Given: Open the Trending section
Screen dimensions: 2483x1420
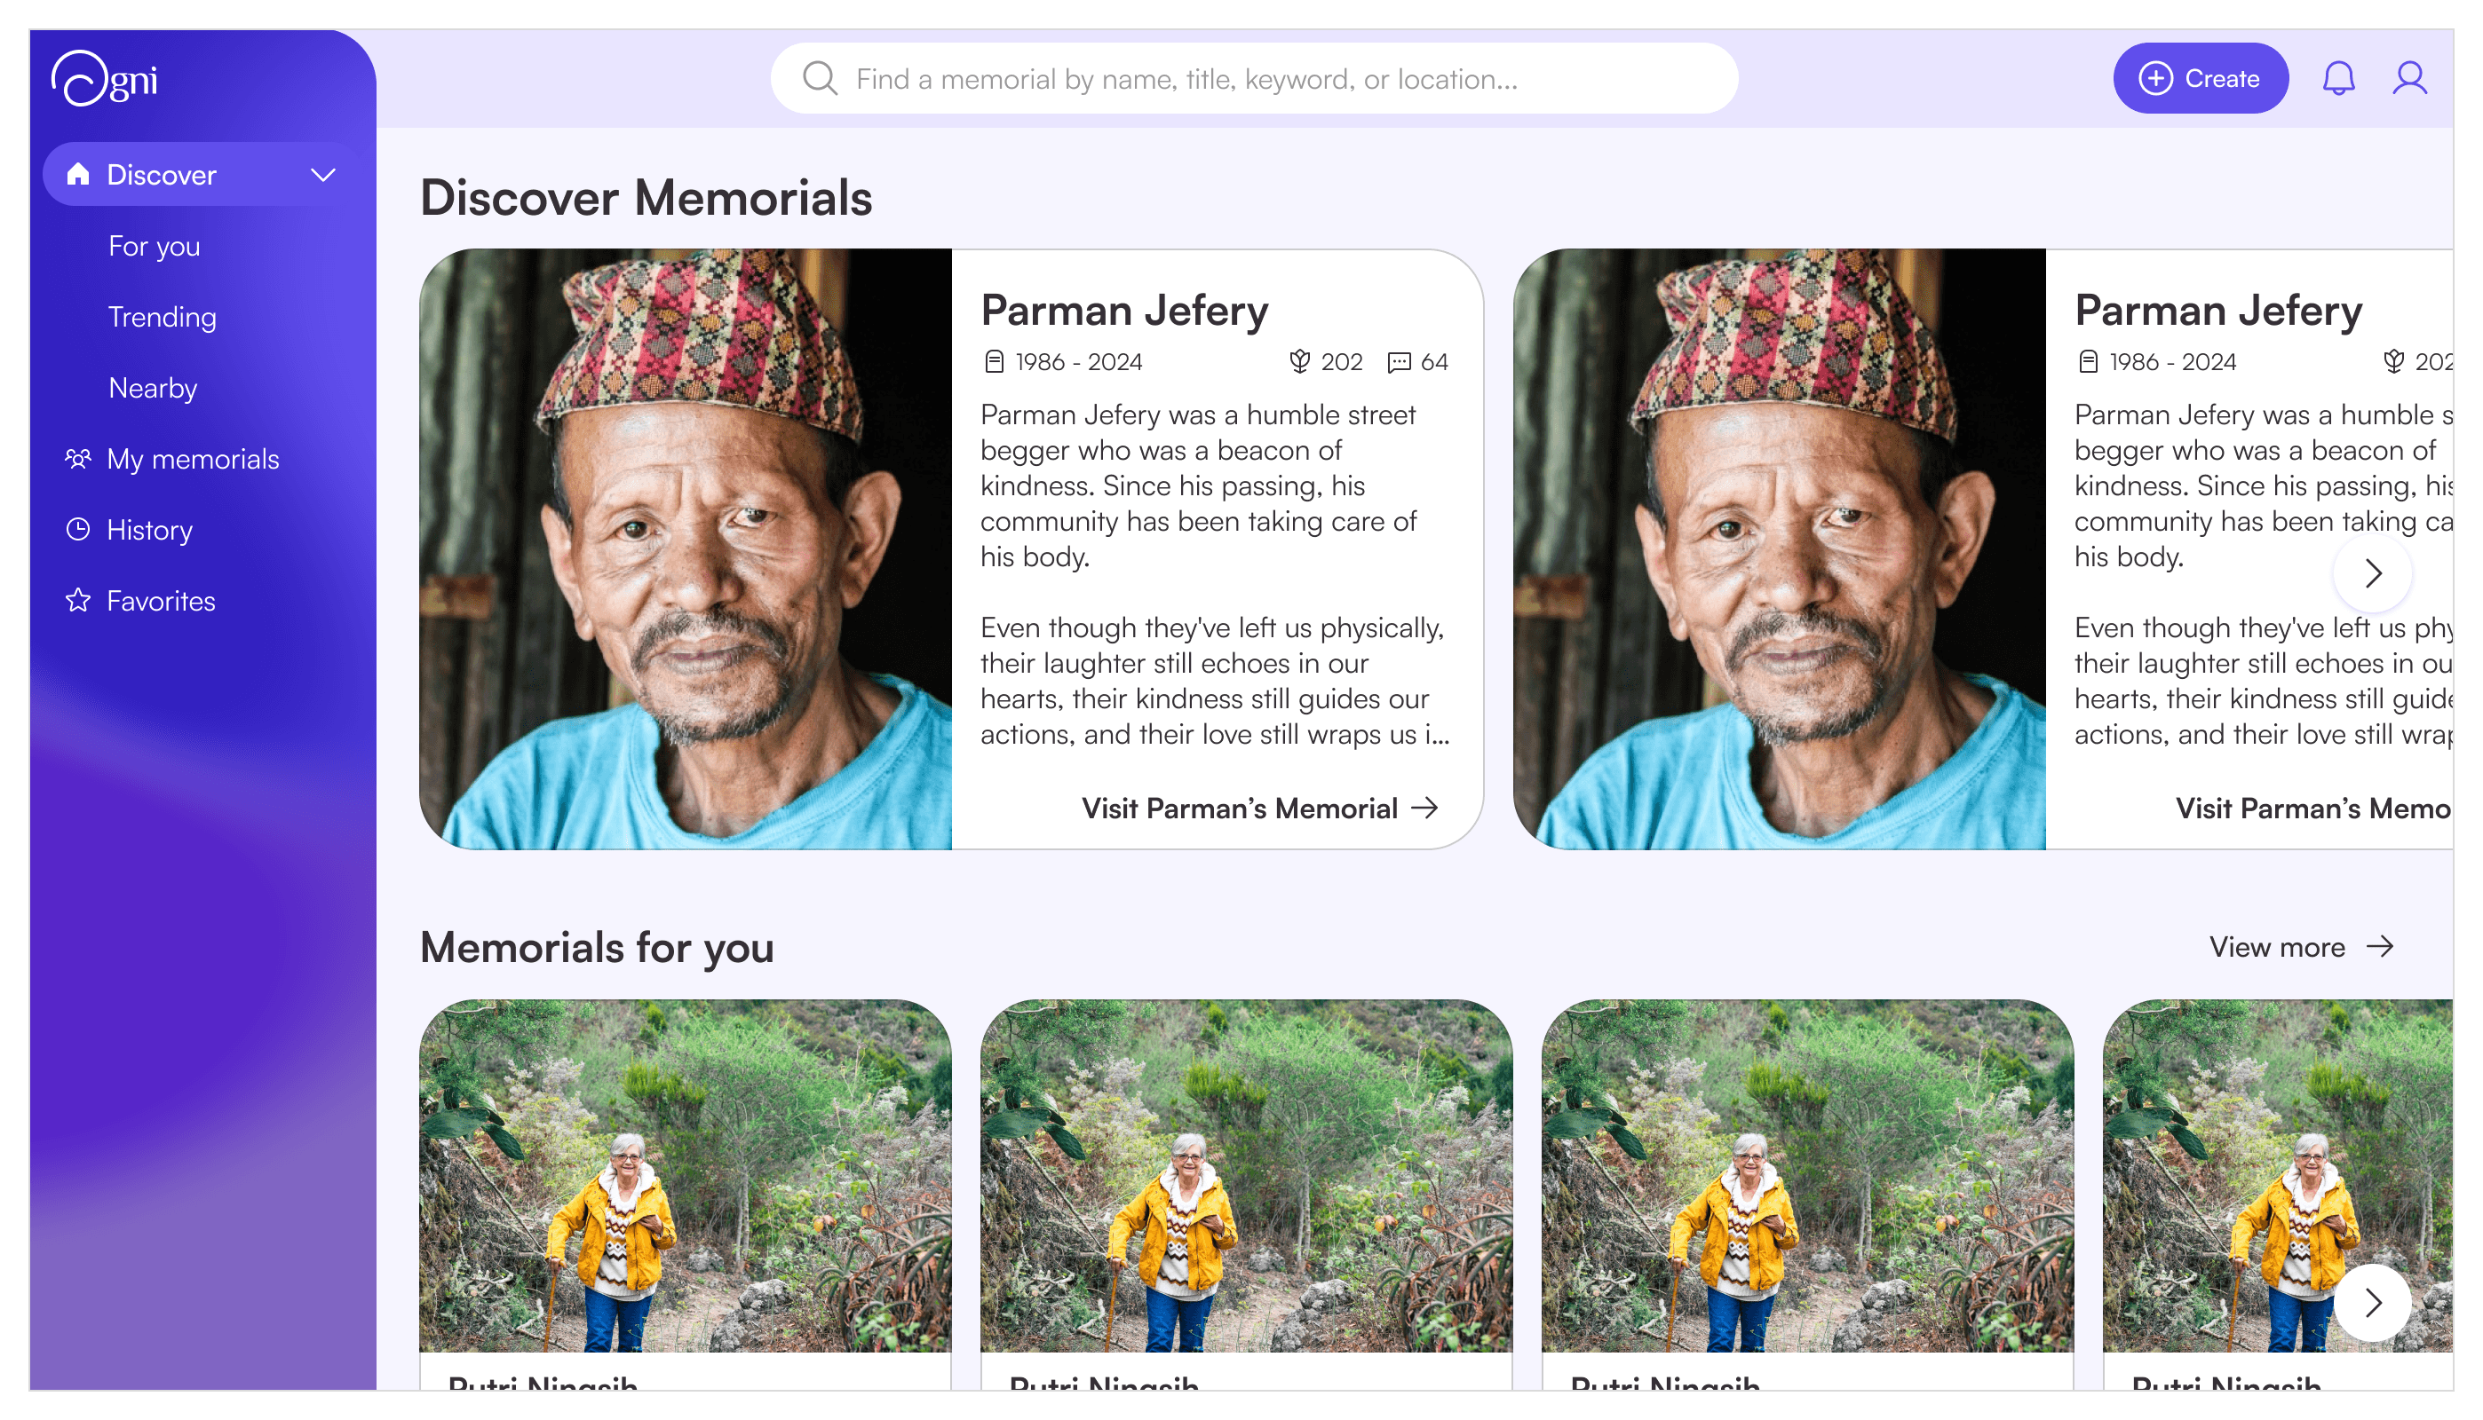Looking at the screenshot, I should 162,317.
